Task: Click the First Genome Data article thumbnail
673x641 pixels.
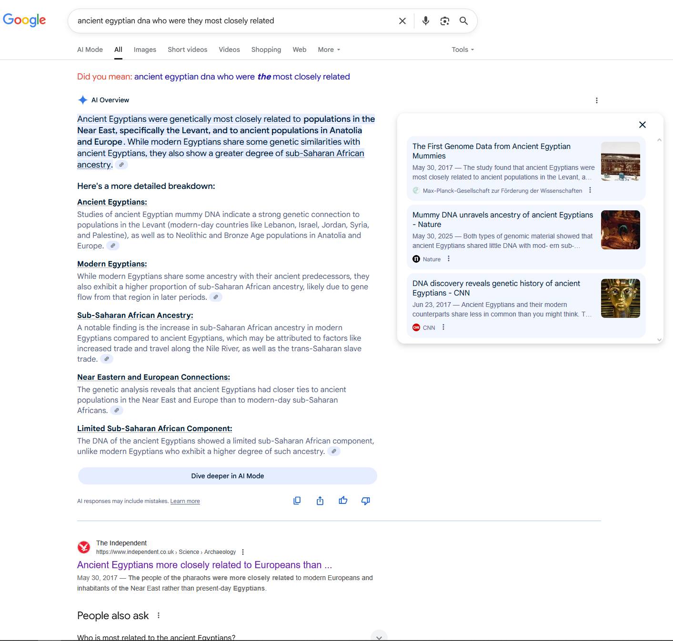Action: point(621,161)
